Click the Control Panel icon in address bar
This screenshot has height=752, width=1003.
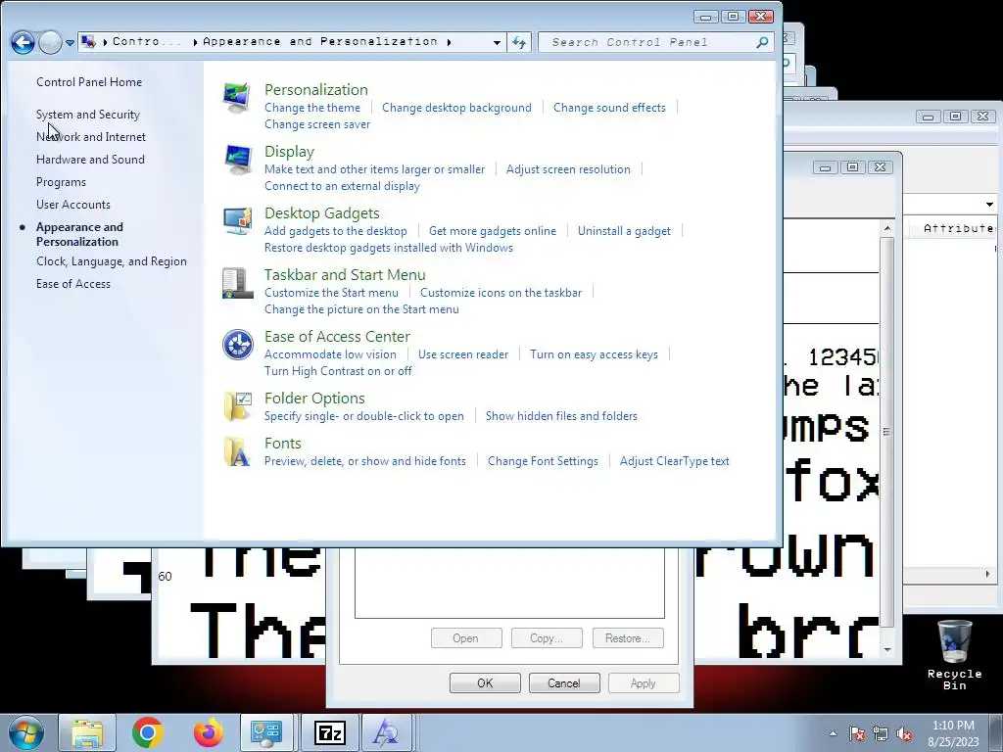(x=89, y=42)
